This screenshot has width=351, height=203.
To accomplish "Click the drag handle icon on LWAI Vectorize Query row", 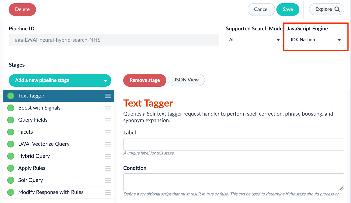I will (108, 144).
